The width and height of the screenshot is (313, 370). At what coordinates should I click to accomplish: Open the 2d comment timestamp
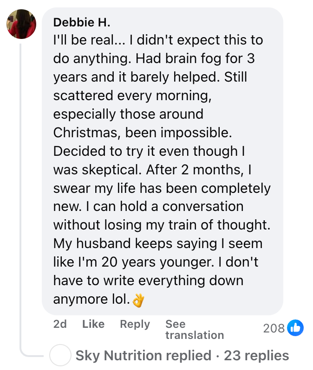click(60, 324)
